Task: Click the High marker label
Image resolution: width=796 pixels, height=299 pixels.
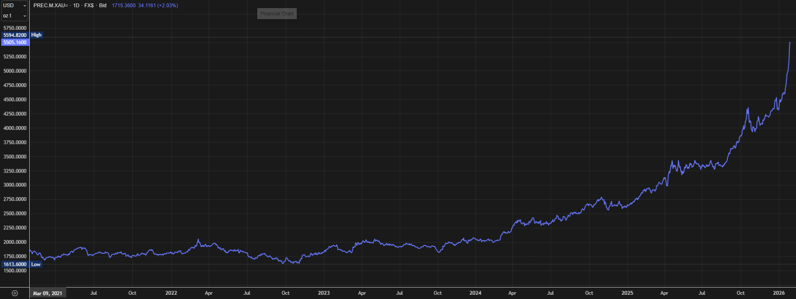Action: click(37, 35)
